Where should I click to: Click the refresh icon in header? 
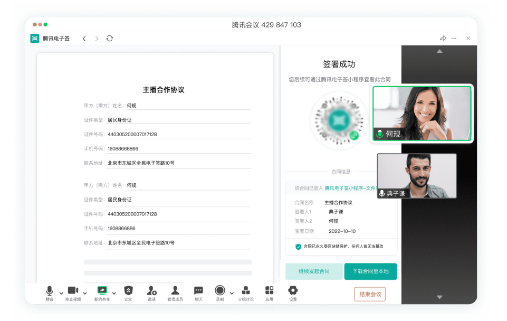point(110,39)
